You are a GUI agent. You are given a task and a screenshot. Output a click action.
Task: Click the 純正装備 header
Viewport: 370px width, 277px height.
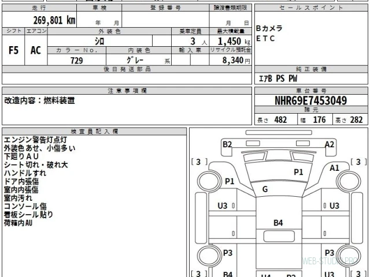pos(311,69)
